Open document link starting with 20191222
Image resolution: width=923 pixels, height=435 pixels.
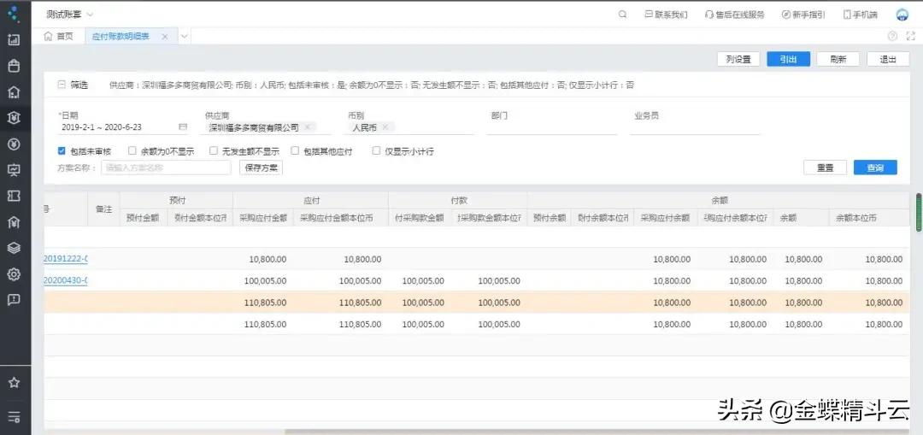pyautogui.click(x=66, y=259)
